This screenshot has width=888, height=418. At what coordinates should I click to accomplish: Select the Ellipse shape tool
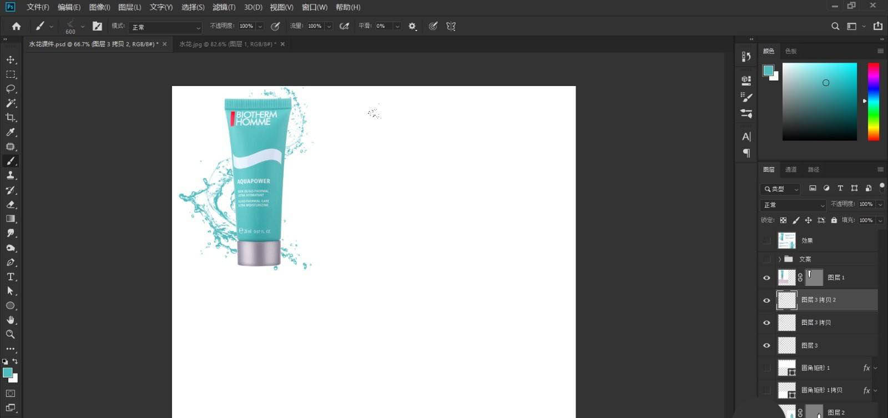[x=11, y=305]
